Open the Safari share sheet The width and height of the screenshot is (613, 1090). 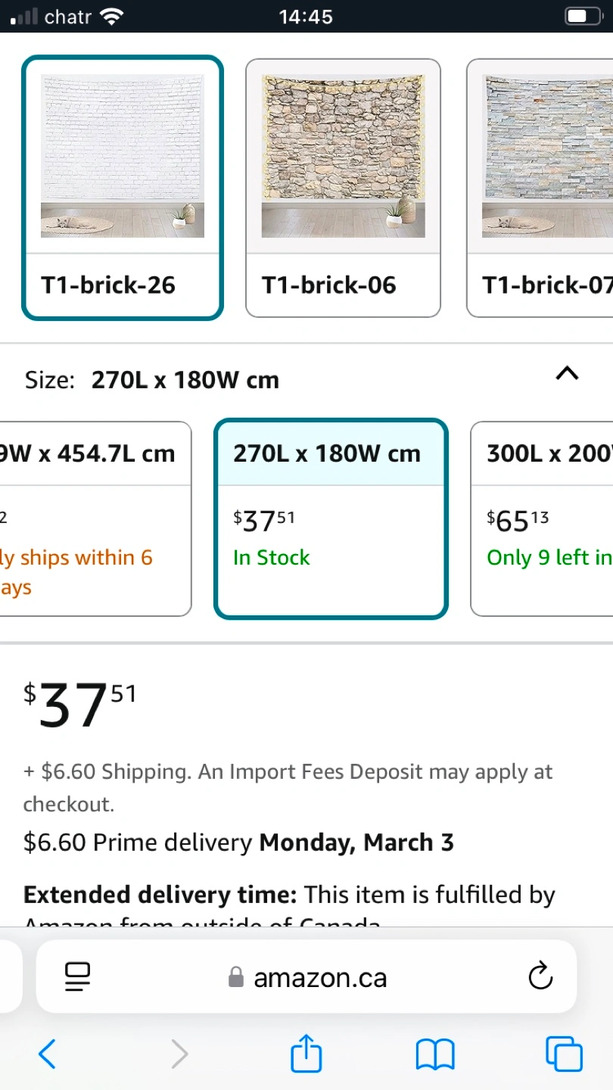[306, 1053]
